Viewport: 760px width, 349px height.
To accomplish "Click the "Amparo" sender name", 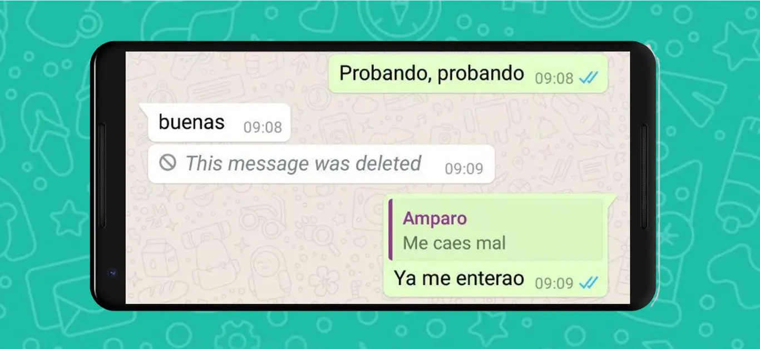I will [435, 218].
